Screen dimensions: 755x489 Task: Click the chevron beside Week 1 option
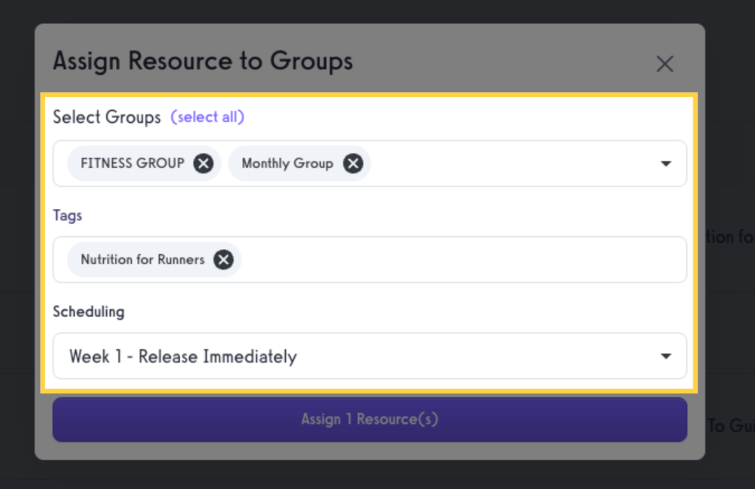coord(666,357)
